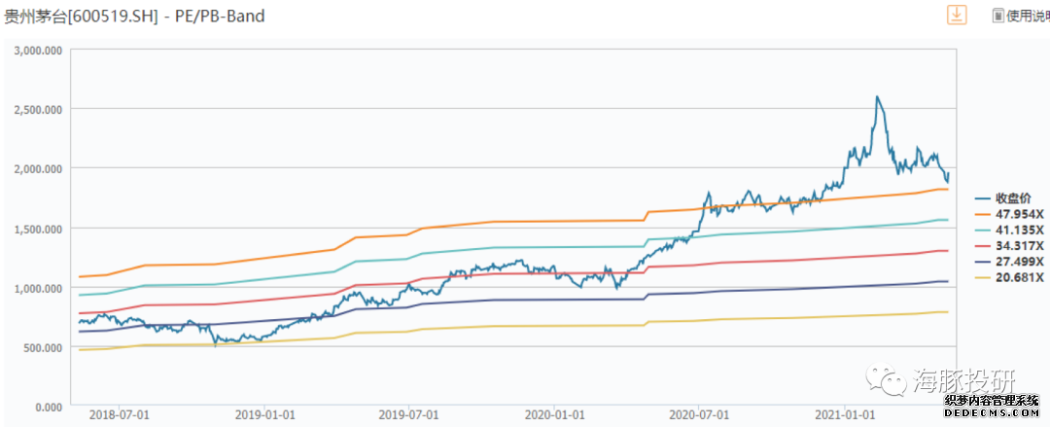The width and height of the screenshot is (1050, 427).
Task: Click the 0.000 y-axis label
Action: [x=47, y=407]
